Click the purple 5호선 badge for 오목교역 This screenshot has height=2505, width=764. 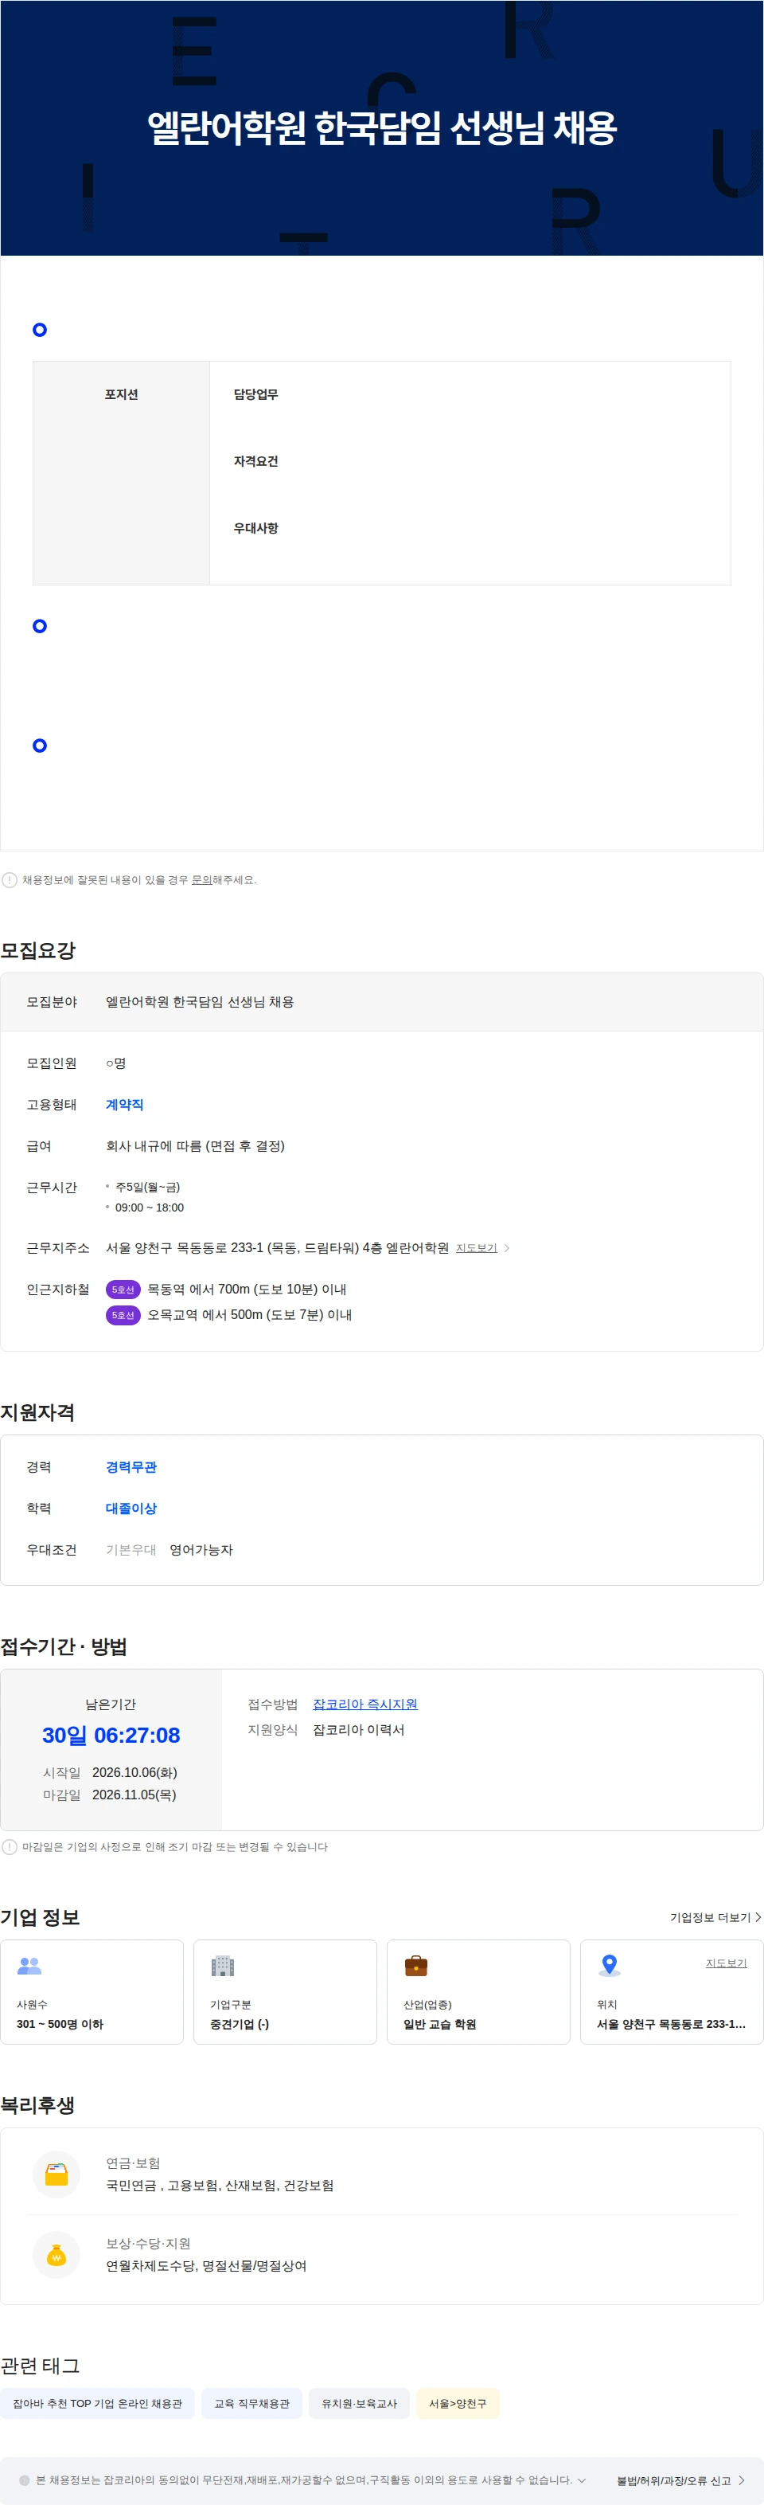[123, 1315]
